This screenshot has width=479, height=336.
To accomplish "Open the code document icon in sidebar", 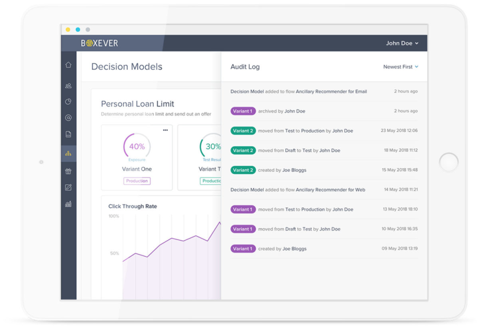I will [68, 134].
